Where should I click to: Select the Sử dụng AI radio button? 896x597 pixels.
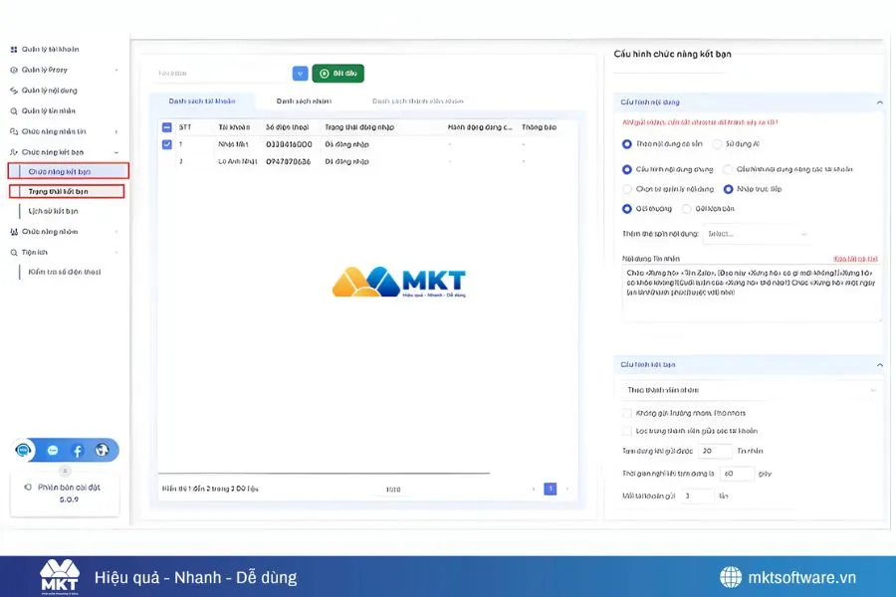(x=716, y=143)
